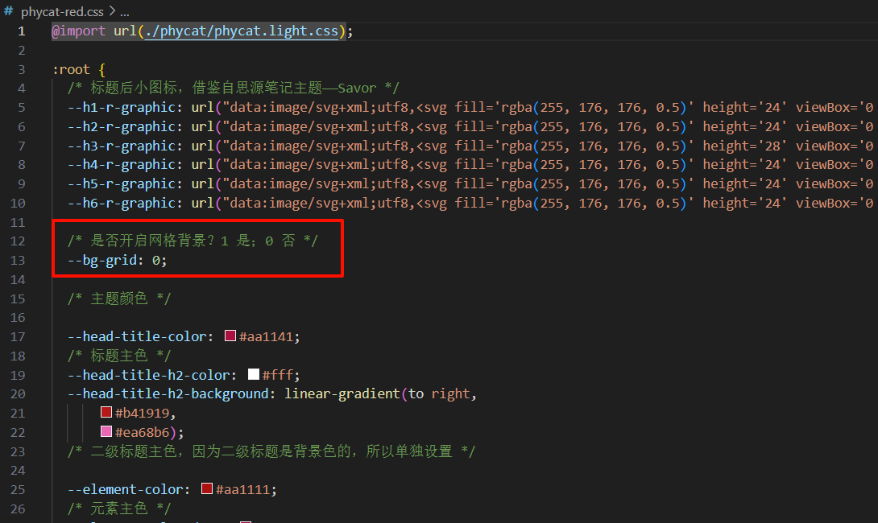Screen dimensions: 878x523
Task: Click the CSS file icon in the breadcrumb
Action: (8, 10)
